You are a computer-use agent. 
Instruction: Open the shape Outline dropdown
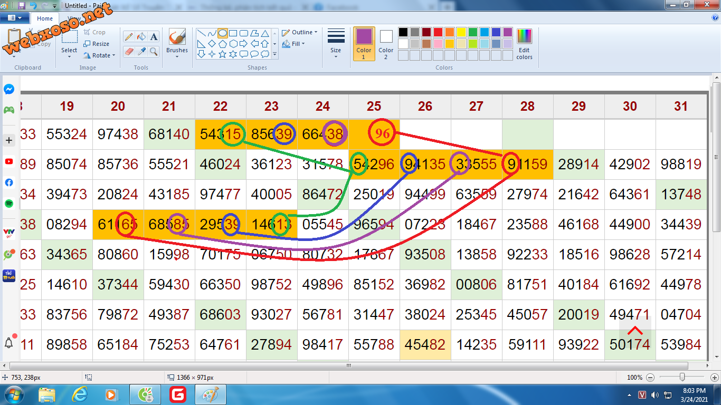(300, 32)
